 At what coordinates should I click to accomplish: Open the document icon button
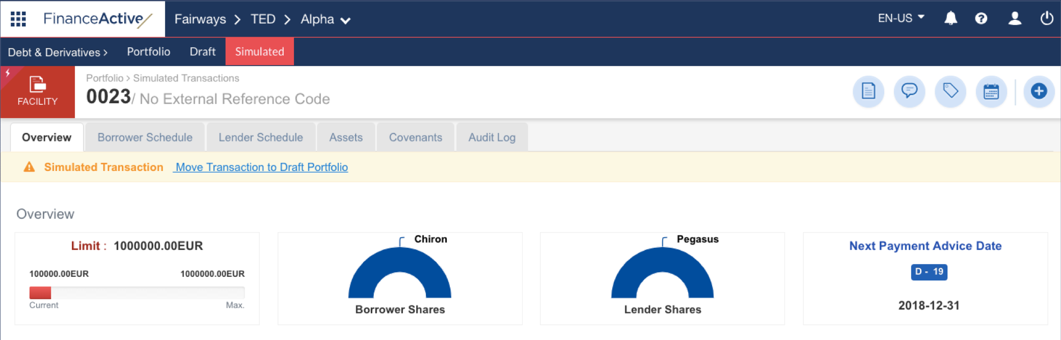click(868, 92)
